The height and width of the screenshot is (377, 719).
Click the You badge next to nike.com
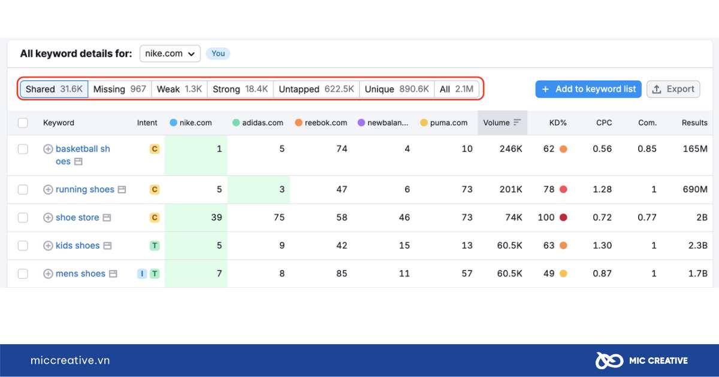click(x=218, y=53)
